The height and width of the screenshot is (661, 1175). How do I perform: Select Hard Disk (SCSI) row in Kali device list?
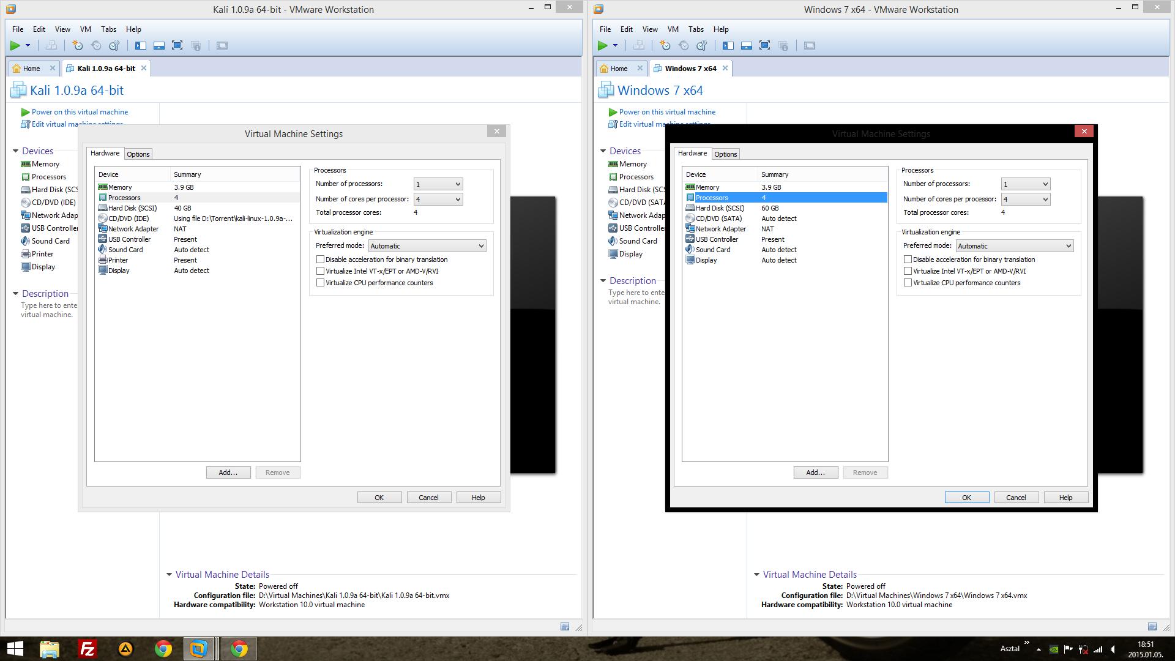132,208
